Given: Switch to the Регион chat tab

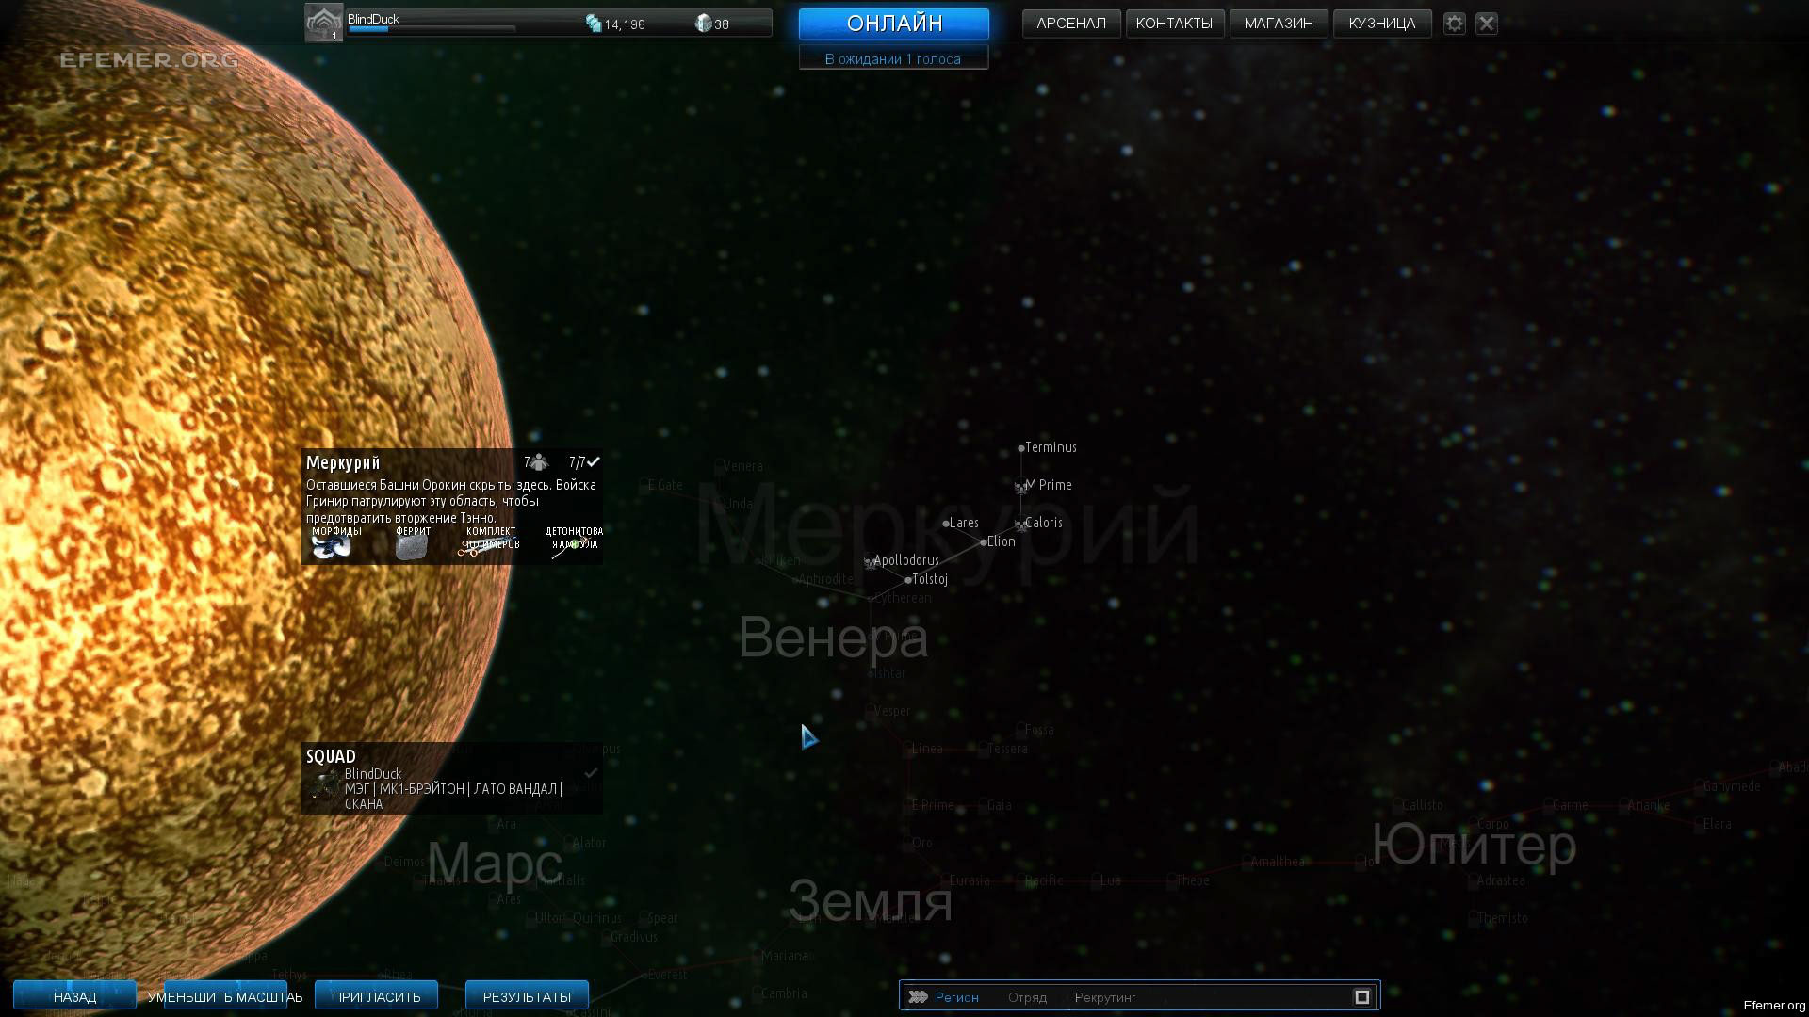Looking at the screenshot, I should pos(956,997).
